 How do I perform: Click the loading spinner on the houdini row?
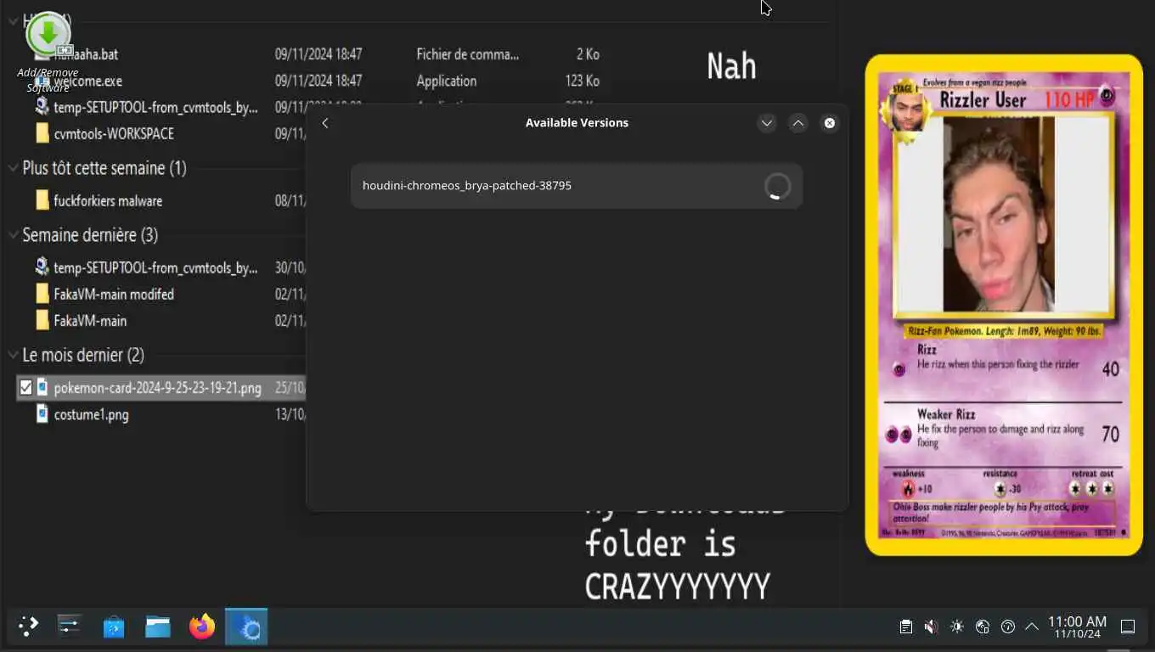(776, 186)
